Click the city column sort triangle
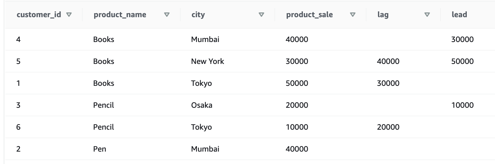Screen dimensions: 495x164 pyautogui.click(x=261, y=15)
